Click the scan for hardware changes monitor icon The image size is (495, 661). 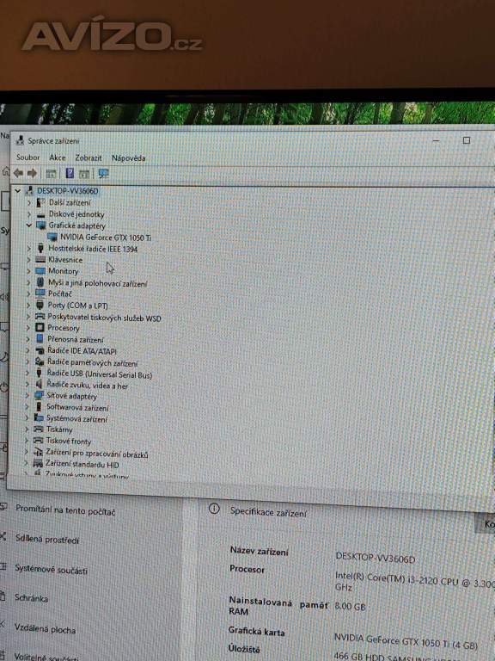(x=103, y=173)
